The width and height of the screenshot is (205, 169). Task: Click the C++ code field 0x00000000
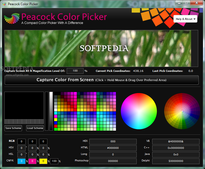click(176, 148)
